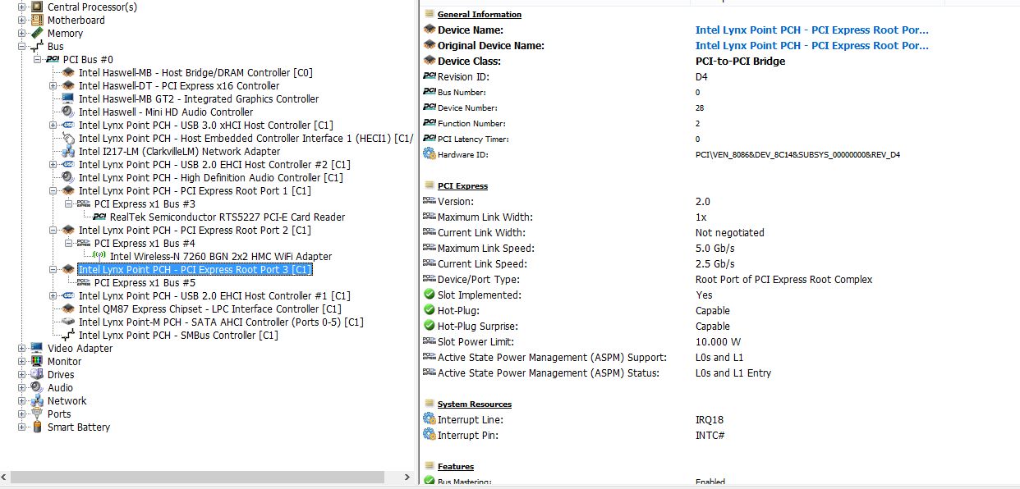The height and width of the screenshot is (489, 1020).
Task: Expand the Smart Battery node
Action: (21, 427)
